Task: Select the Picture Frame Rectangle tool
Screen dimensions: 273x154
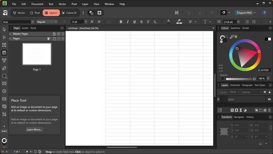Action: 4,83
